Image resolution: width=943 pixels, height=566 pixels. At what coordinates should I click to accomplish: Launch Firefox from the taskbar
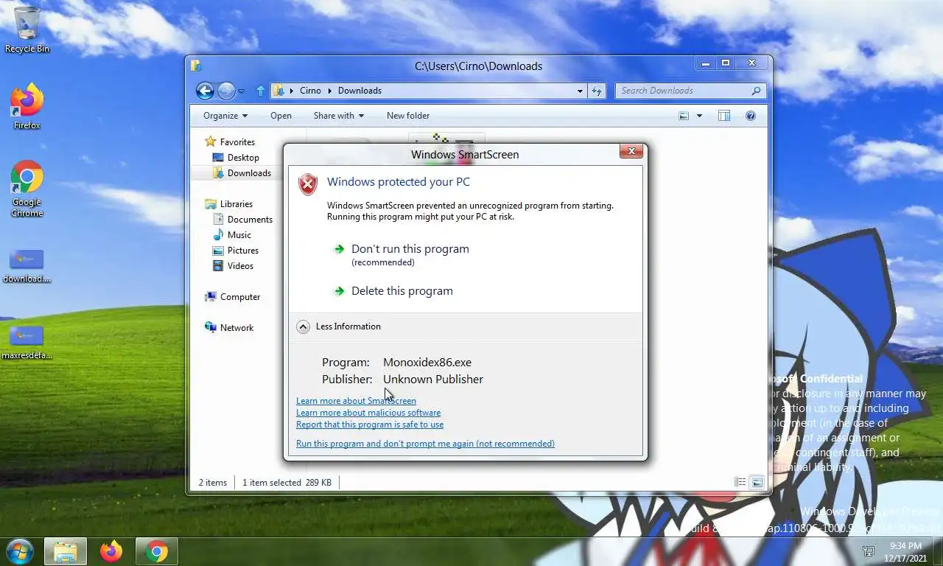[x=111, y=551]
